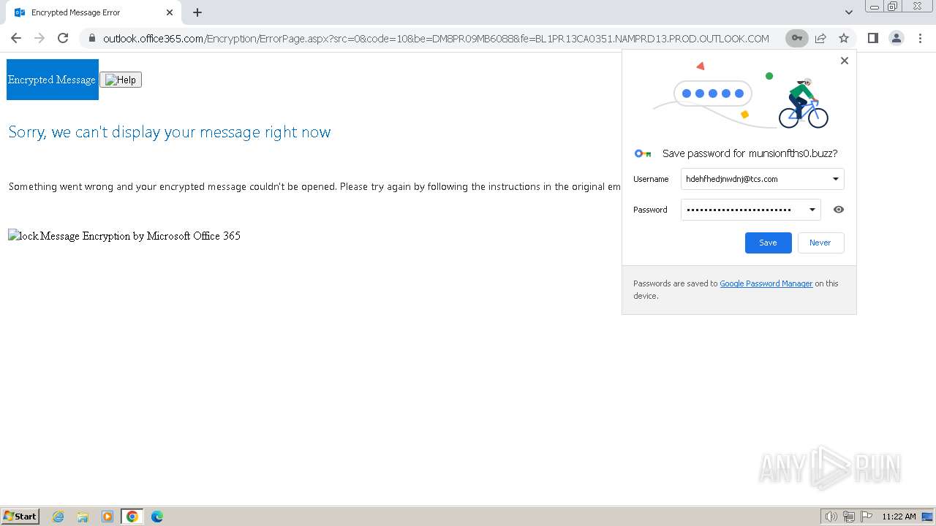
Task: Open a new tab
Action: (x=197, y=12)
